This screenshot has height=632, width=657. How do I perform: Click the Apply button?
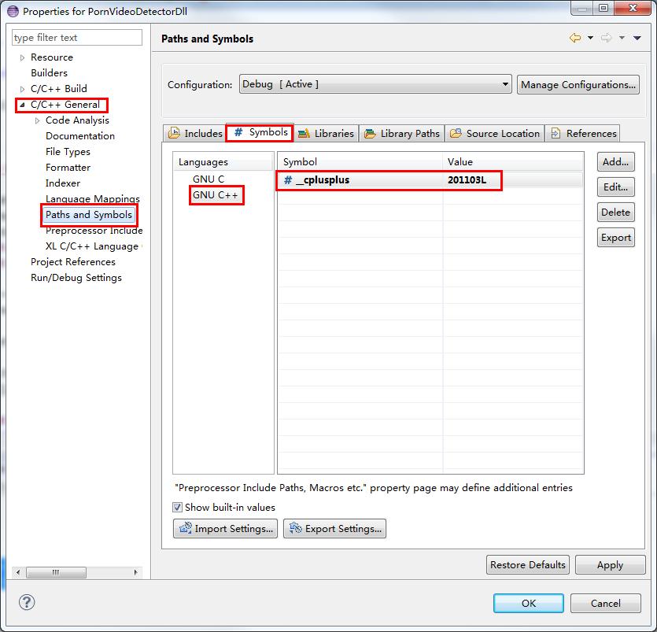pyautogui.click(x=610, y=564)
